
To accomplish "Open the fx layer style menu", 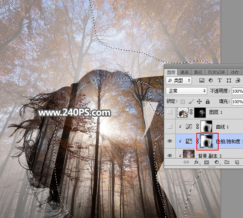I will tap(197, 162).
